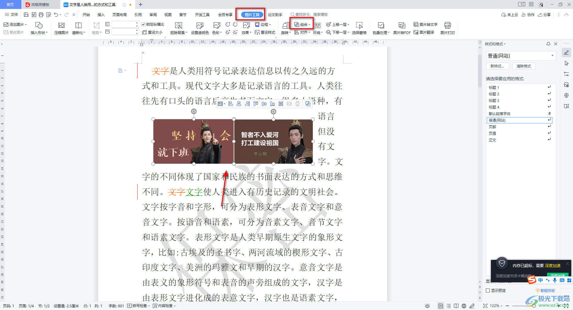
Task: Open the Align (对齐) dropdown
Action: [302, 32]
